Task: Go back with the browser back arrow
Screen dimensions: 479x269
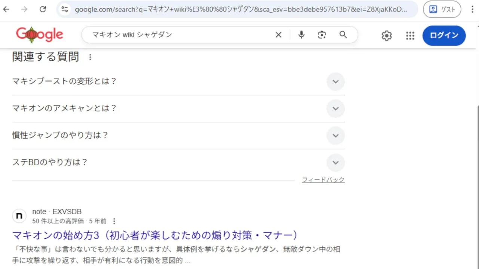Action: [x=6, y=9]
